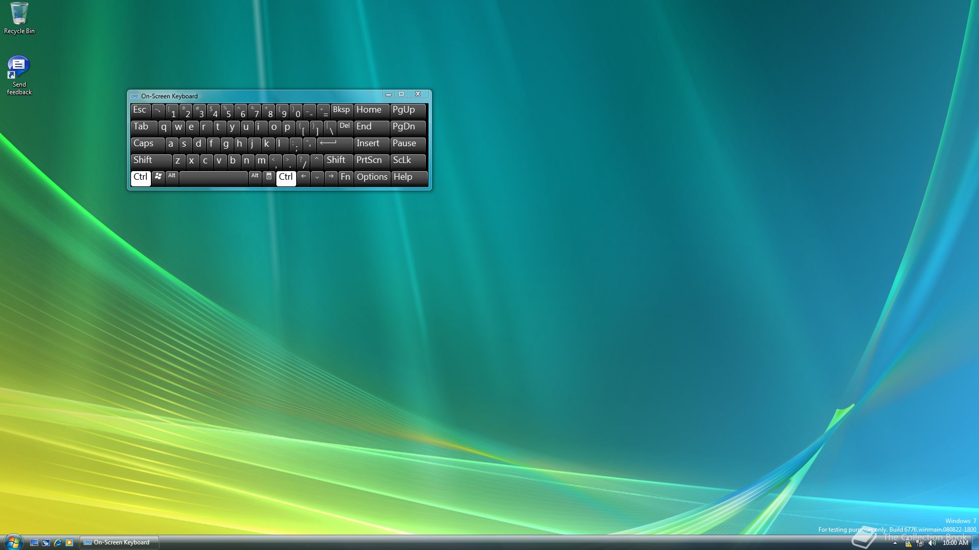This screenshot has height=550, width=979.
Task: Toggle the highlighted right Ctrl key
Action: tap(286, 178)
